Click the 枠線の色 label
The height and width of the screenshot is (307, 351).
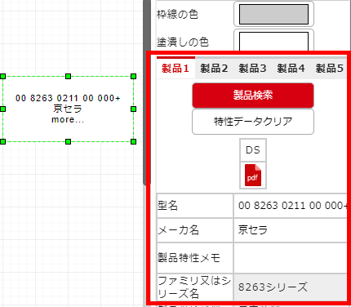coord(177,14)
